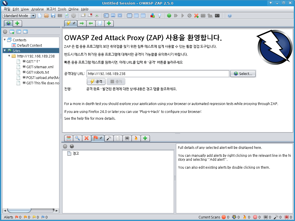Screen dimensions: 295x221
Task: Click the import context icon
Action: pos(19,32)
